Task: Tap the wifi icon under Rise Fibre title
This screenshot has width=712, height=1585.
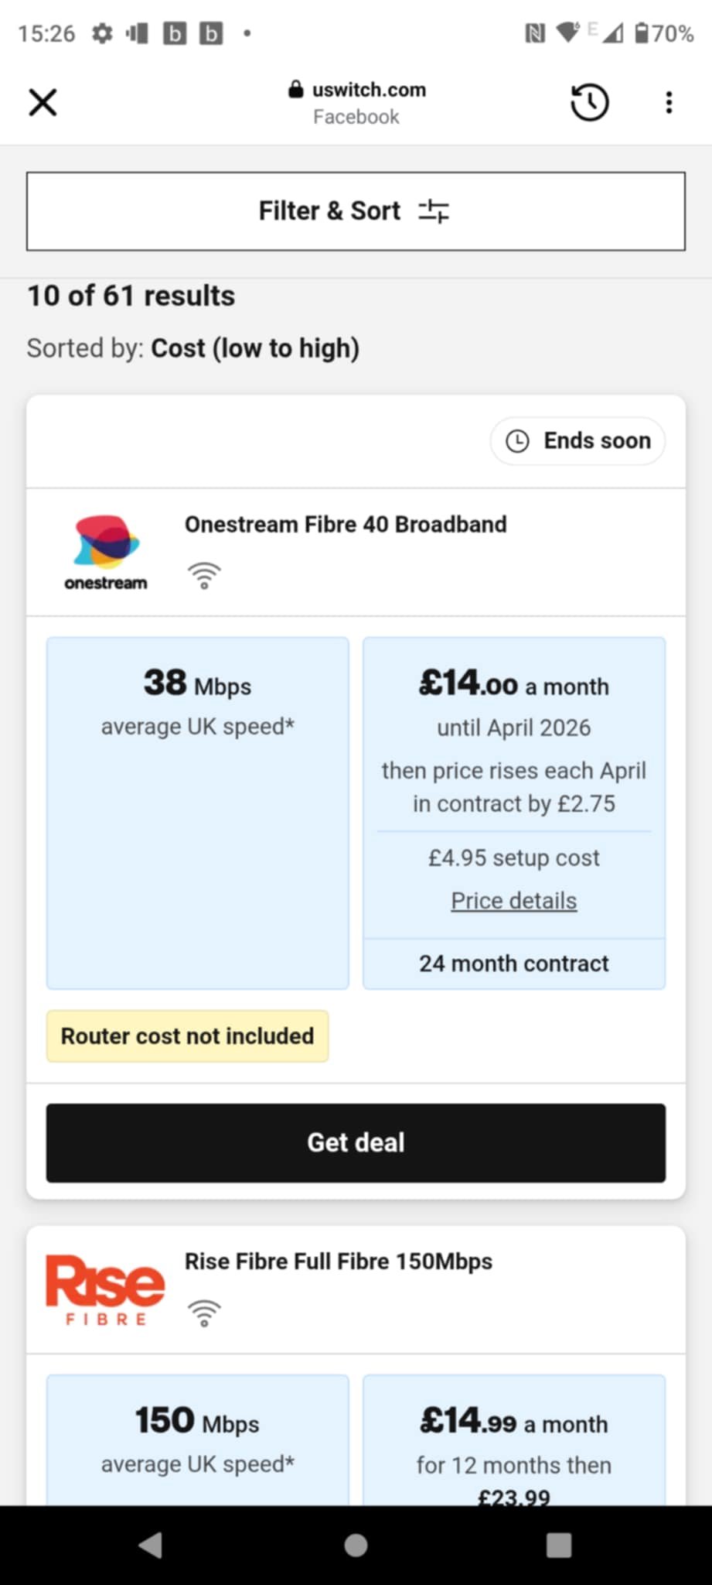Action: (x=204, y=1313)
